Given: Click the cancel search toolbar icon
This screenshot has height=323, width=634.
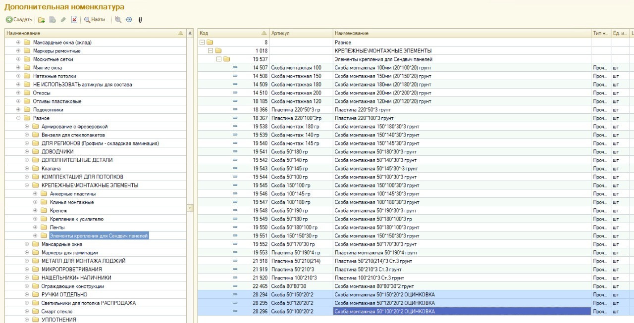Looking at the screenshot, I should [118, 20].
